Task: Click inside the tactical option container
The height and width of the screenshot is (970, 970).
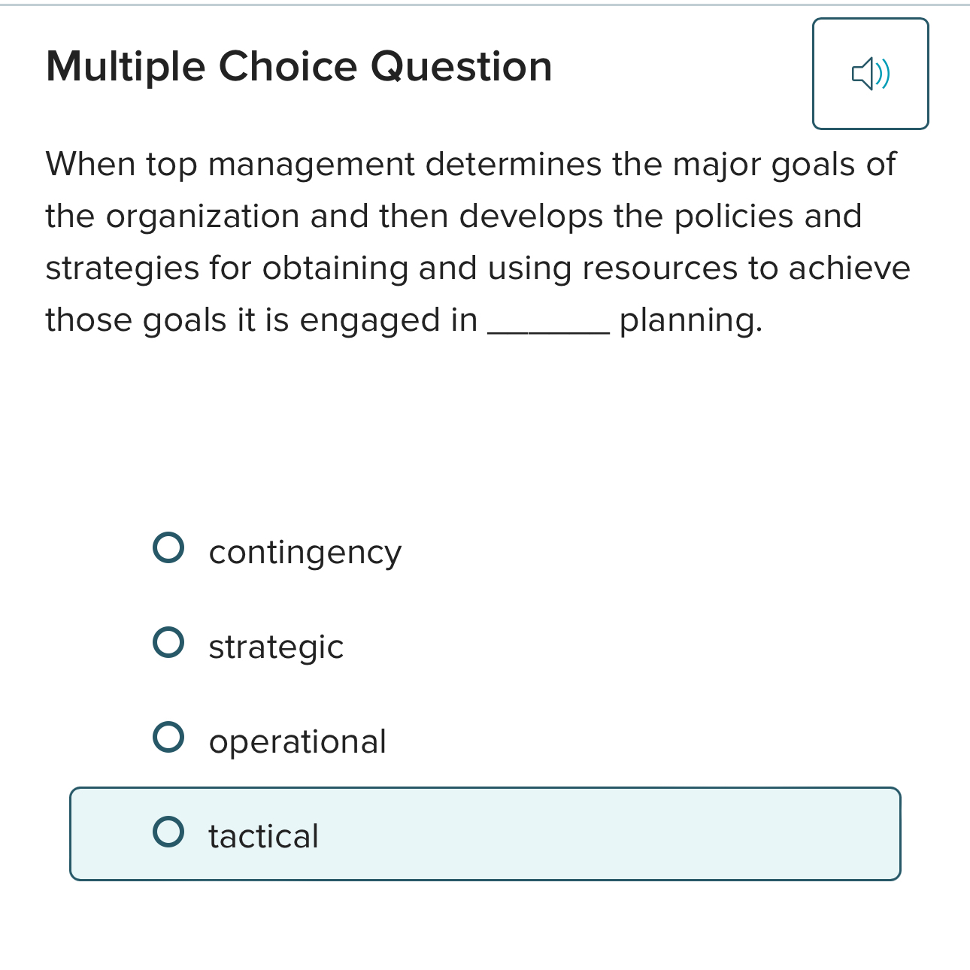Action: (x=486, y=833)
